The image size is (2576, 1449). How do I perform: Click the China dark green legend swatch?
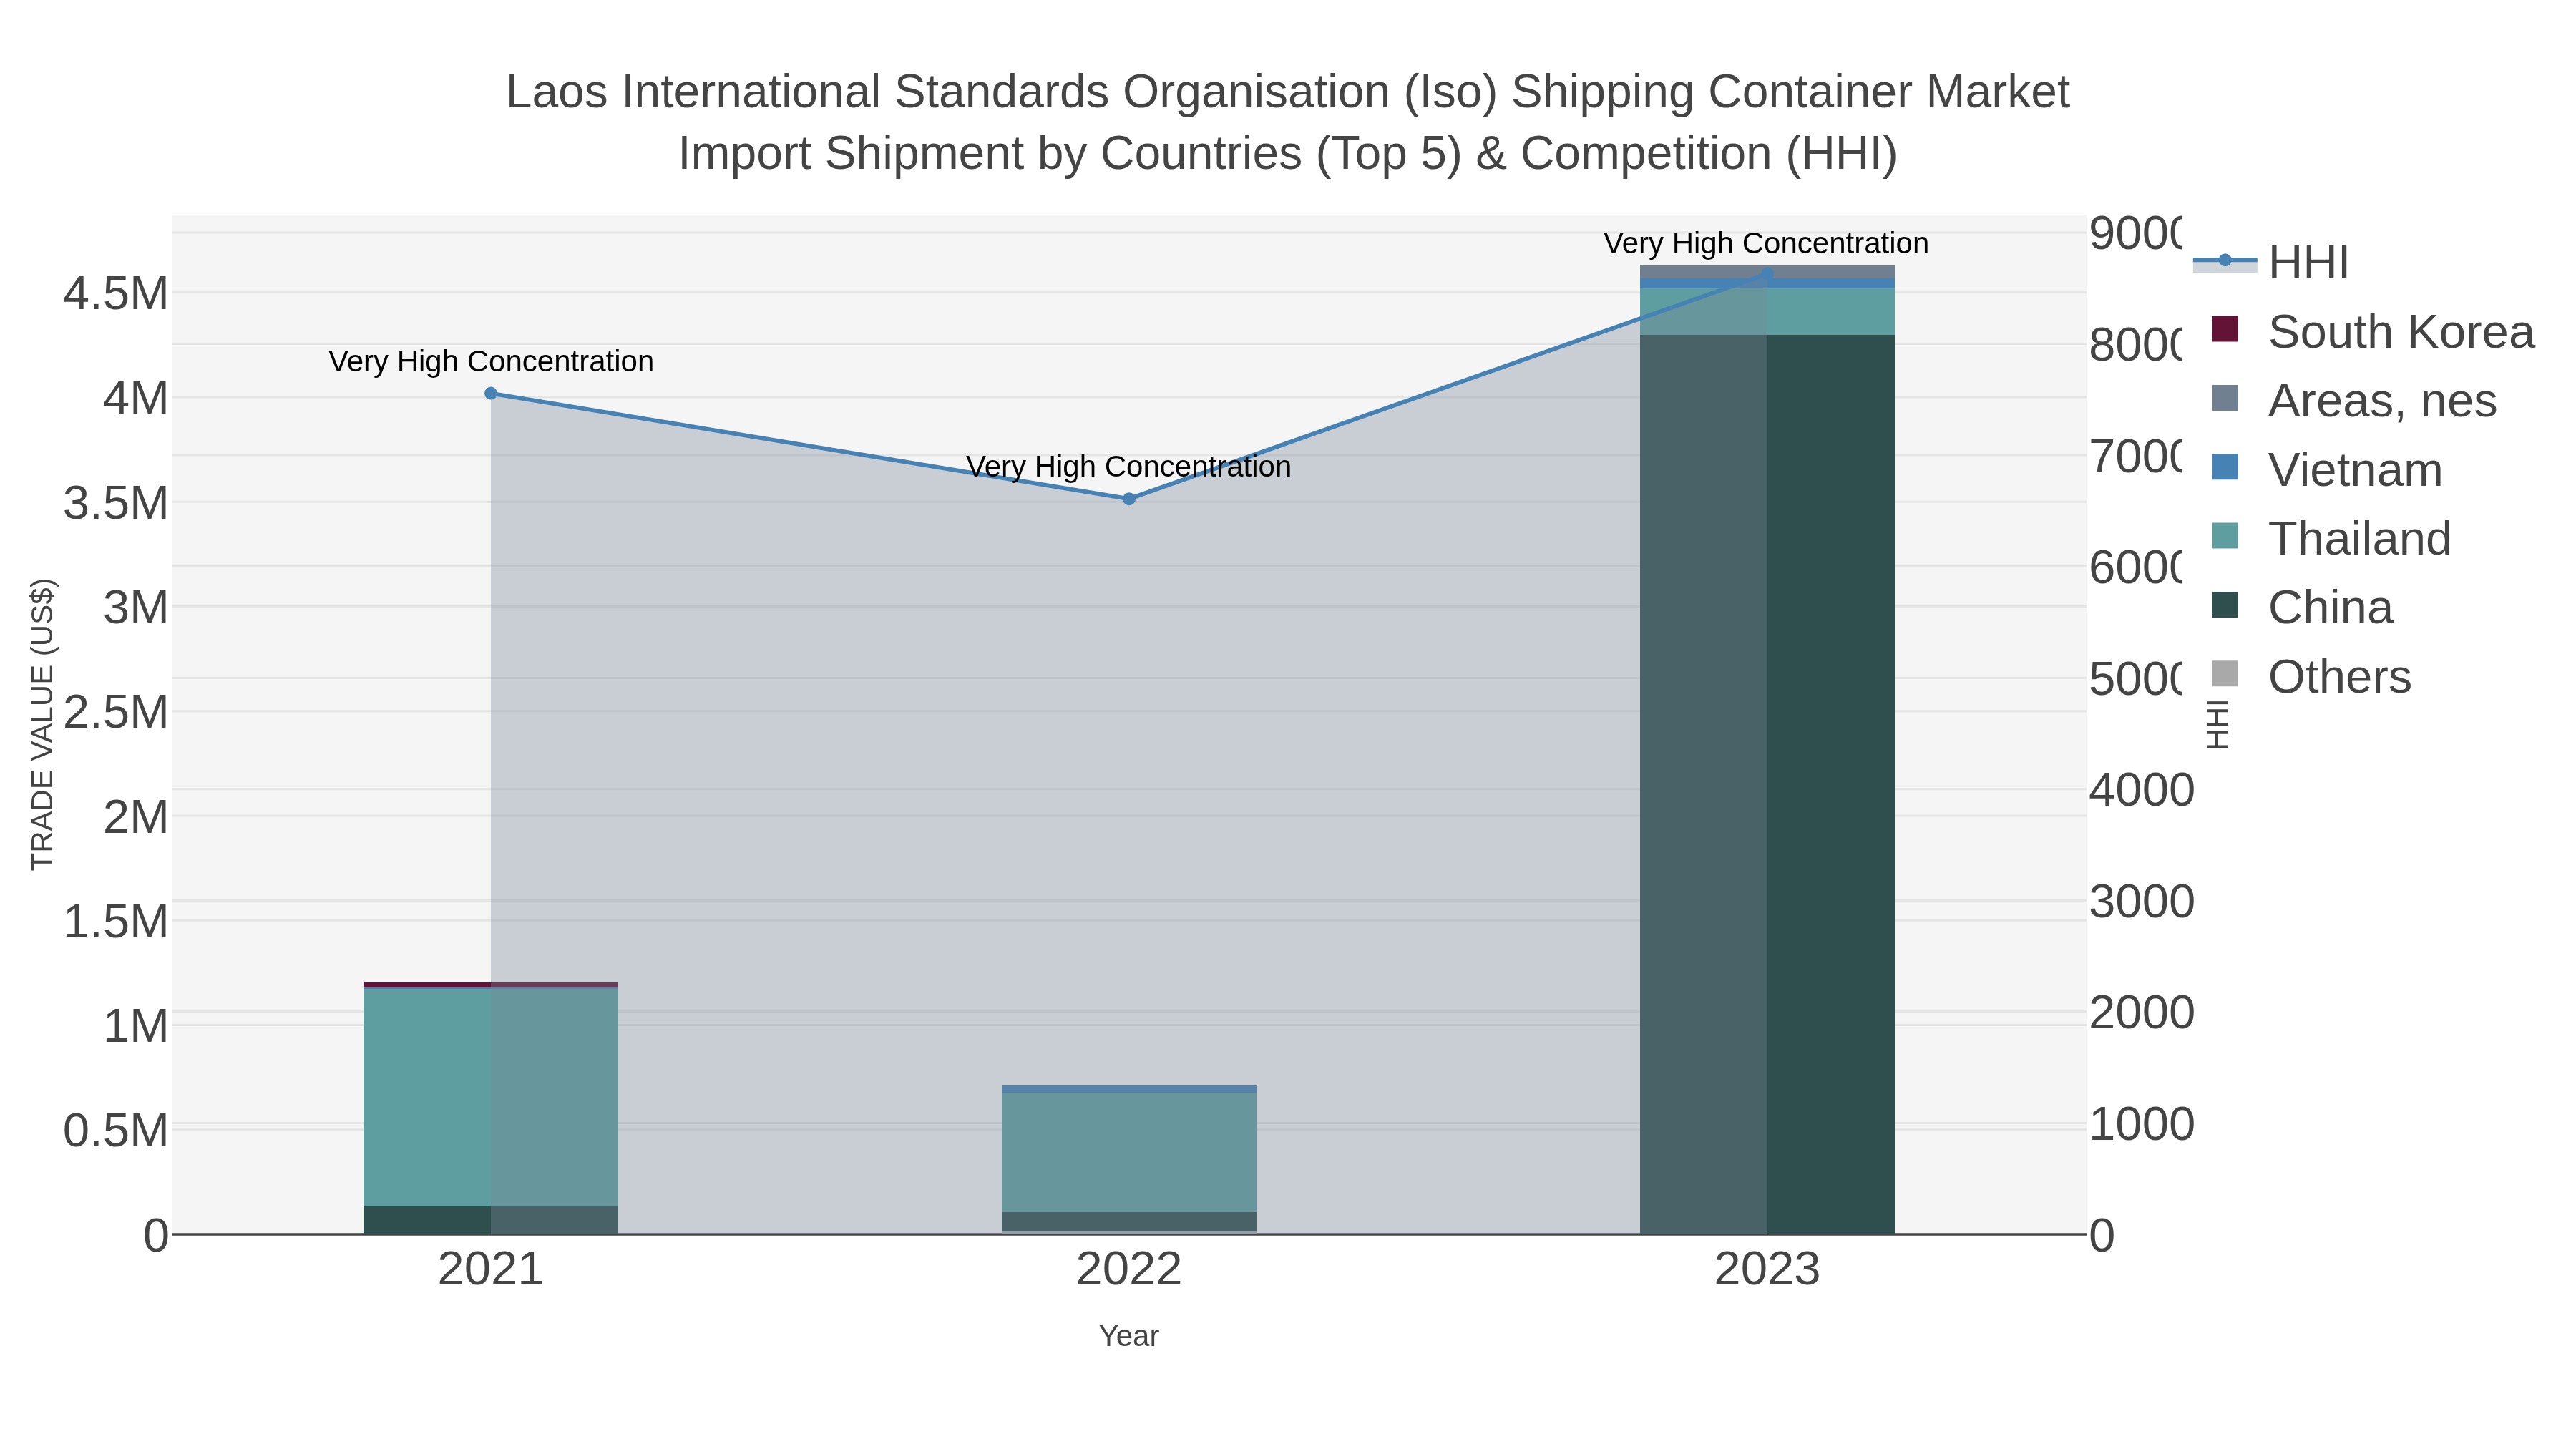tap(2225, 604)
